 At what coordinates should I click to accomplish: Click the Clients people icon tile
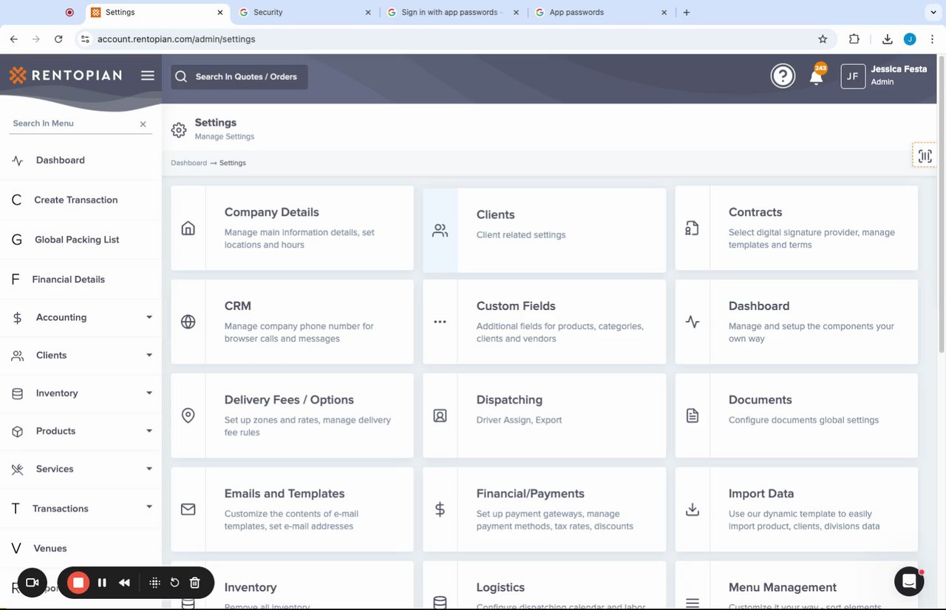440,231
